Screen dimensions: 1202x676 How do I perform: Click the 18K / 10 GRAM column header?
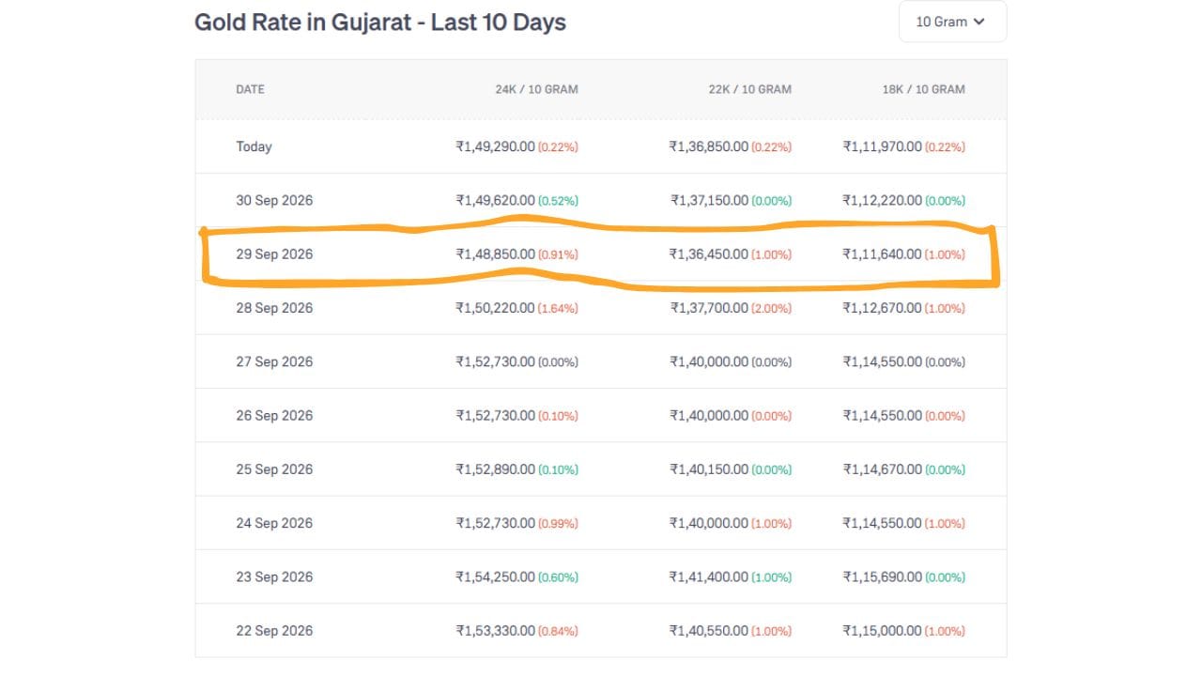pyautogui.click(x=924, y=89)
